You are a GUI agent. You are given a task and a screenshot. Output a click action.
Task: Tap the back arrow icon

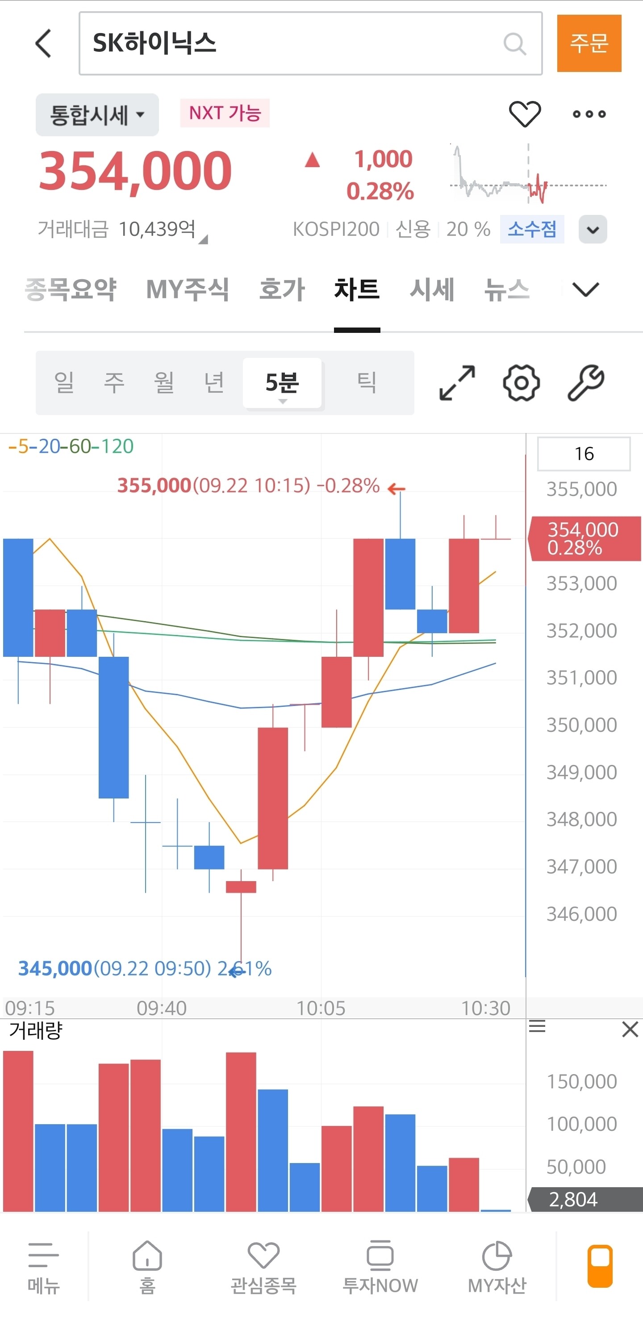pyautogui.click(x=44, y=43)
